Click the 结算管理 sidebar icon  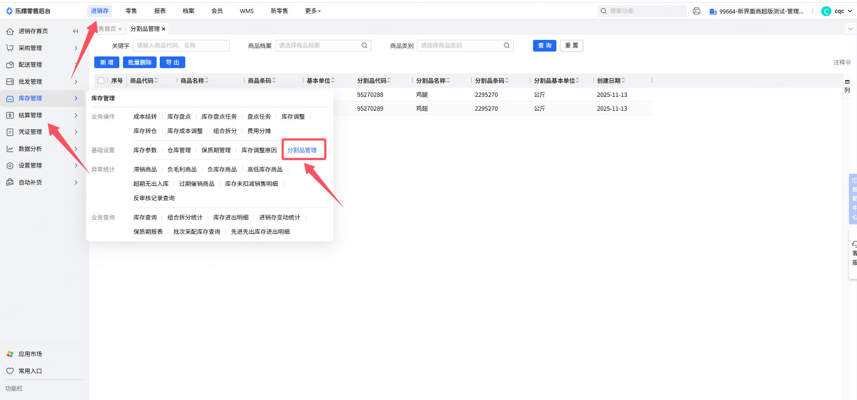coord(10,115)
